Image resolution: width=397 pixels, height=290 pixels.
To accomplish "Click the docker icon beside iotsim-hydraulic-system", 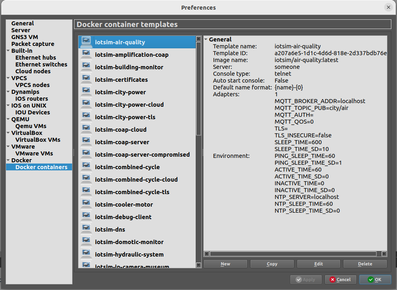I will click(86, 254).
